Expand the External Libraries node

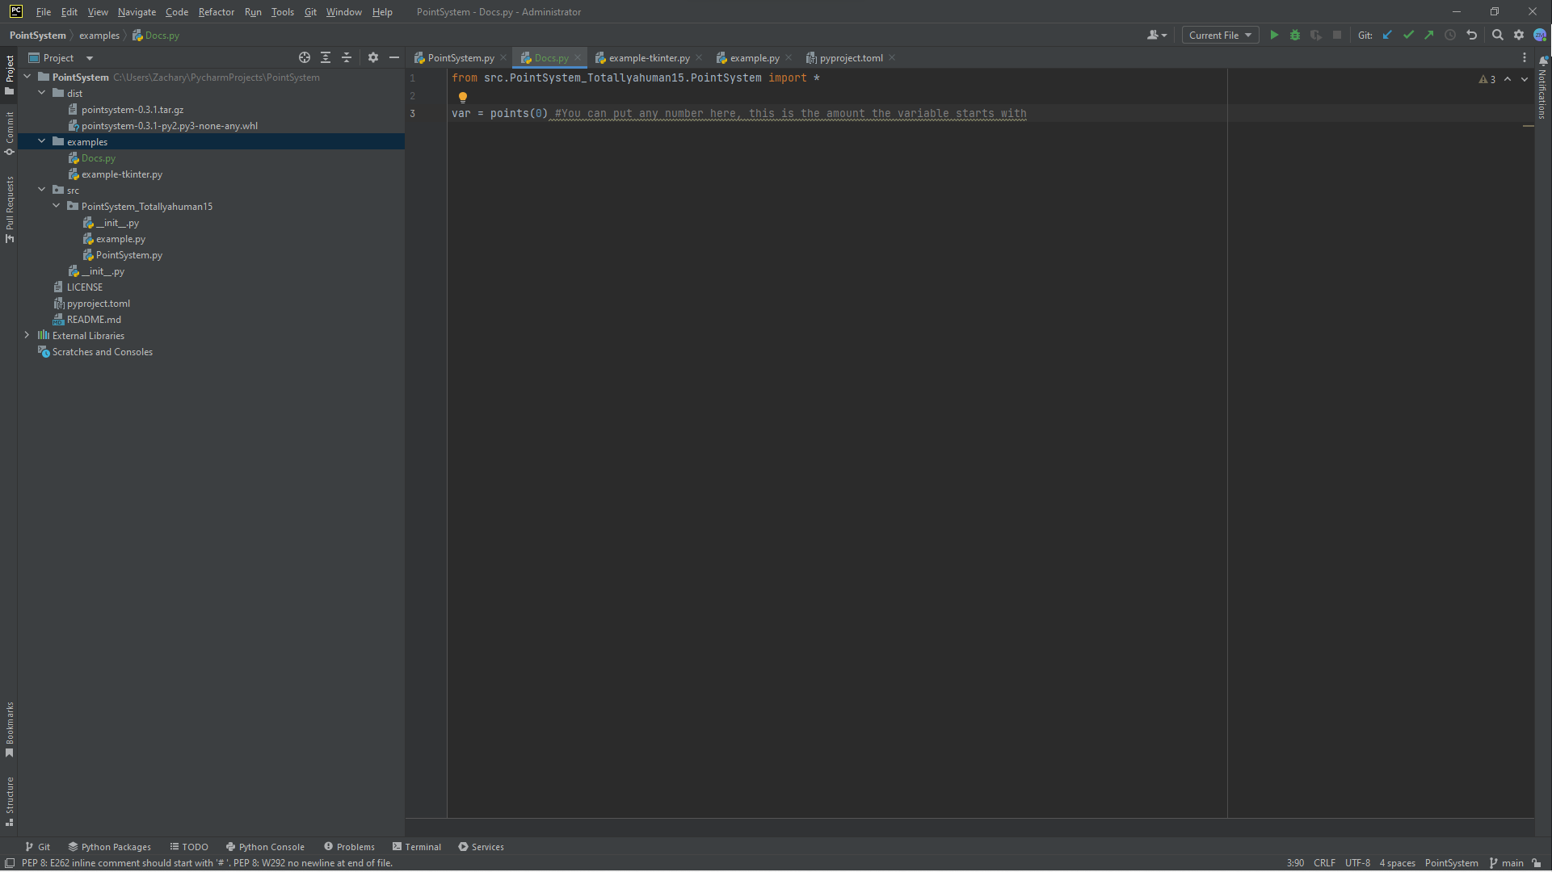tap(27, 335)
